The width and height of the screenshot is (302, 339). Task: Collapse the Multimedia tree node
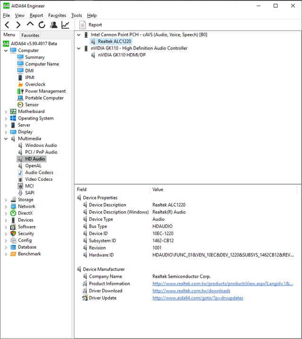[6, 139]
